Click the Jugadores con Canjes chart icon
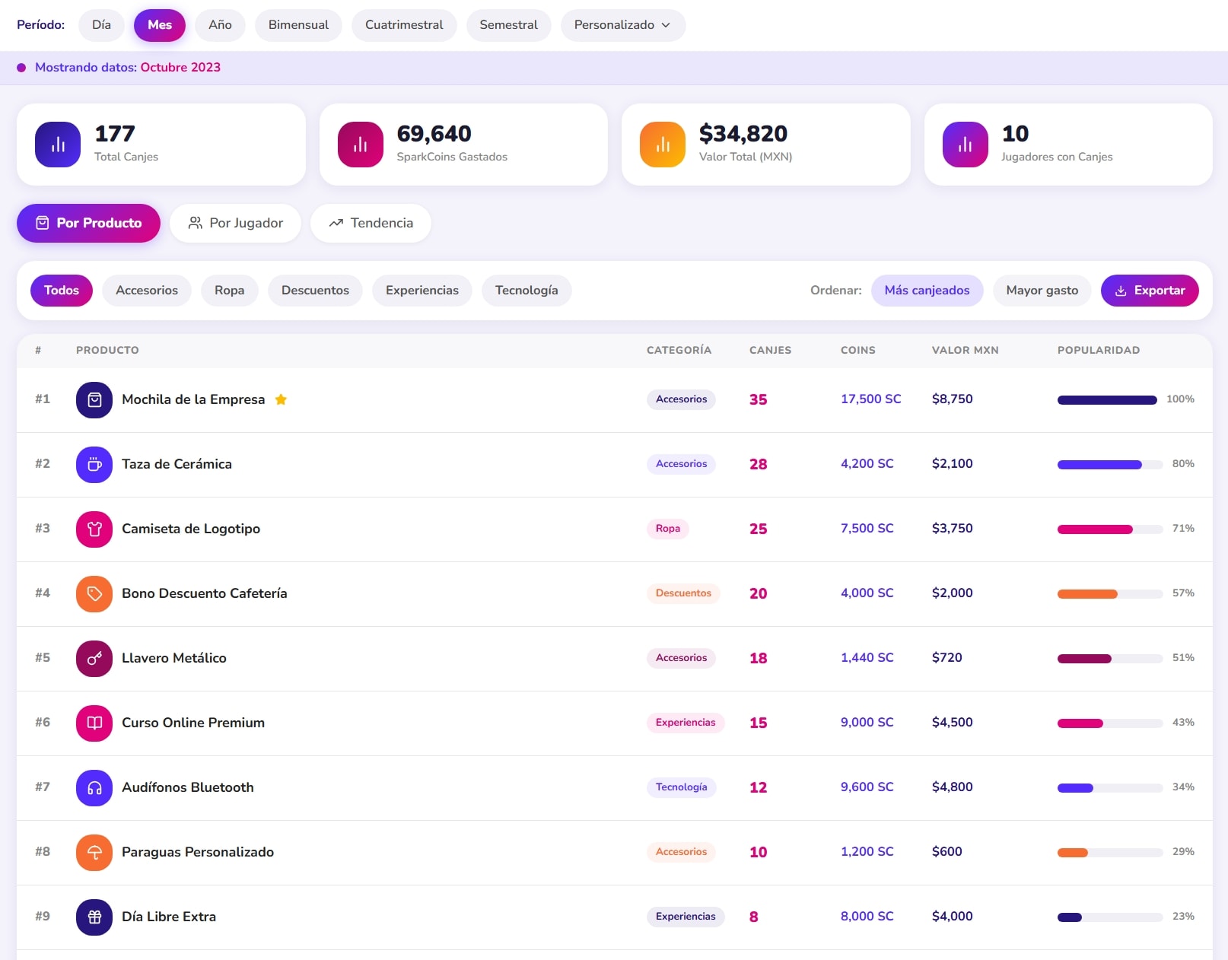This screenshot has height=960, width=1228. click(966, 145)
